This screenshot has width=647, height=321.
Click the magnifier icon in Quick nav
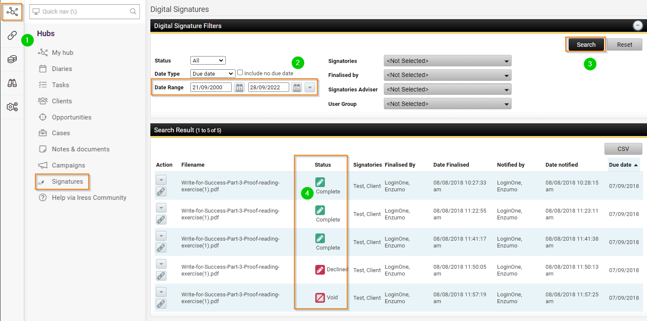pos(133,11)
